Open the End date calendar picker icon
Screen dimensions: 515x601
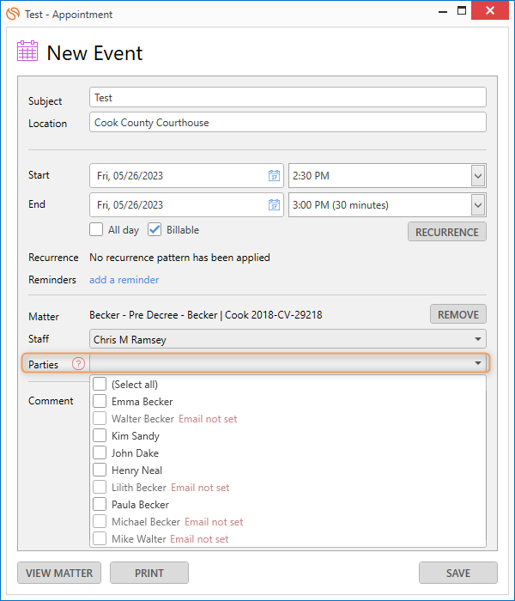(274, 204)
